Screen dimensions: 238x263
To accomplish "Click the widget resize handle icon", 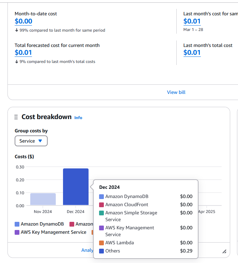I will tap(224, 251).
